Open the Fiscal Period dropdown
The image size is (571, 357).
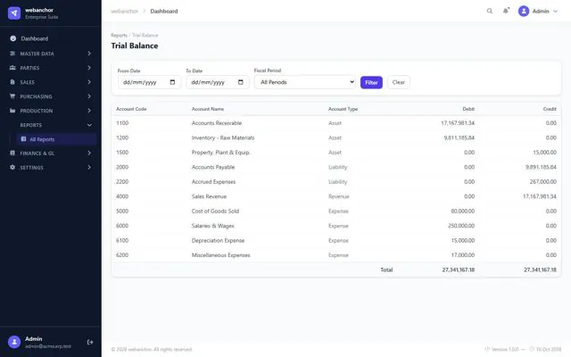(x=306, y=82)
